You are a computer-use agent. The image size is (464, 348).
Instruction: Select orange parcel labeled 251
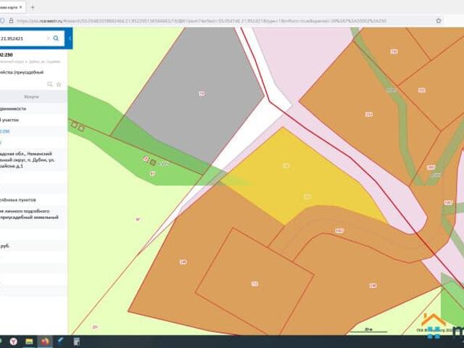[254, 283]
